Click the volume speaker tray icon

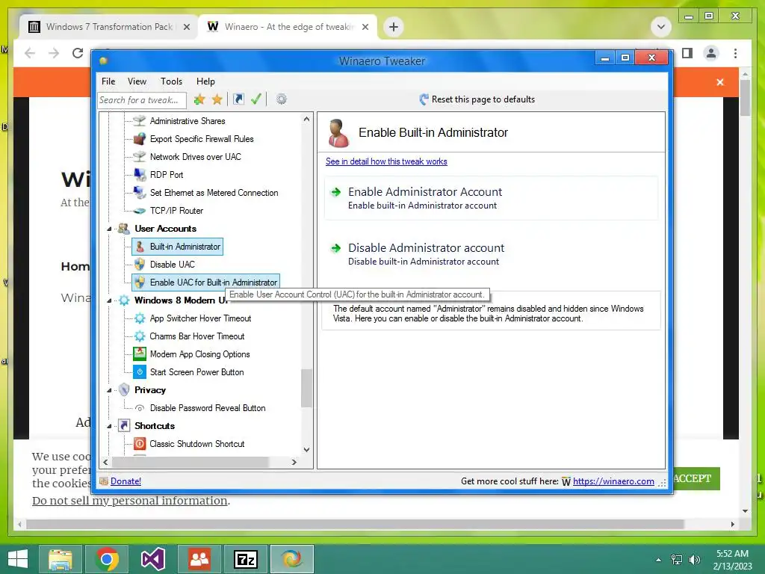(694, 559)
